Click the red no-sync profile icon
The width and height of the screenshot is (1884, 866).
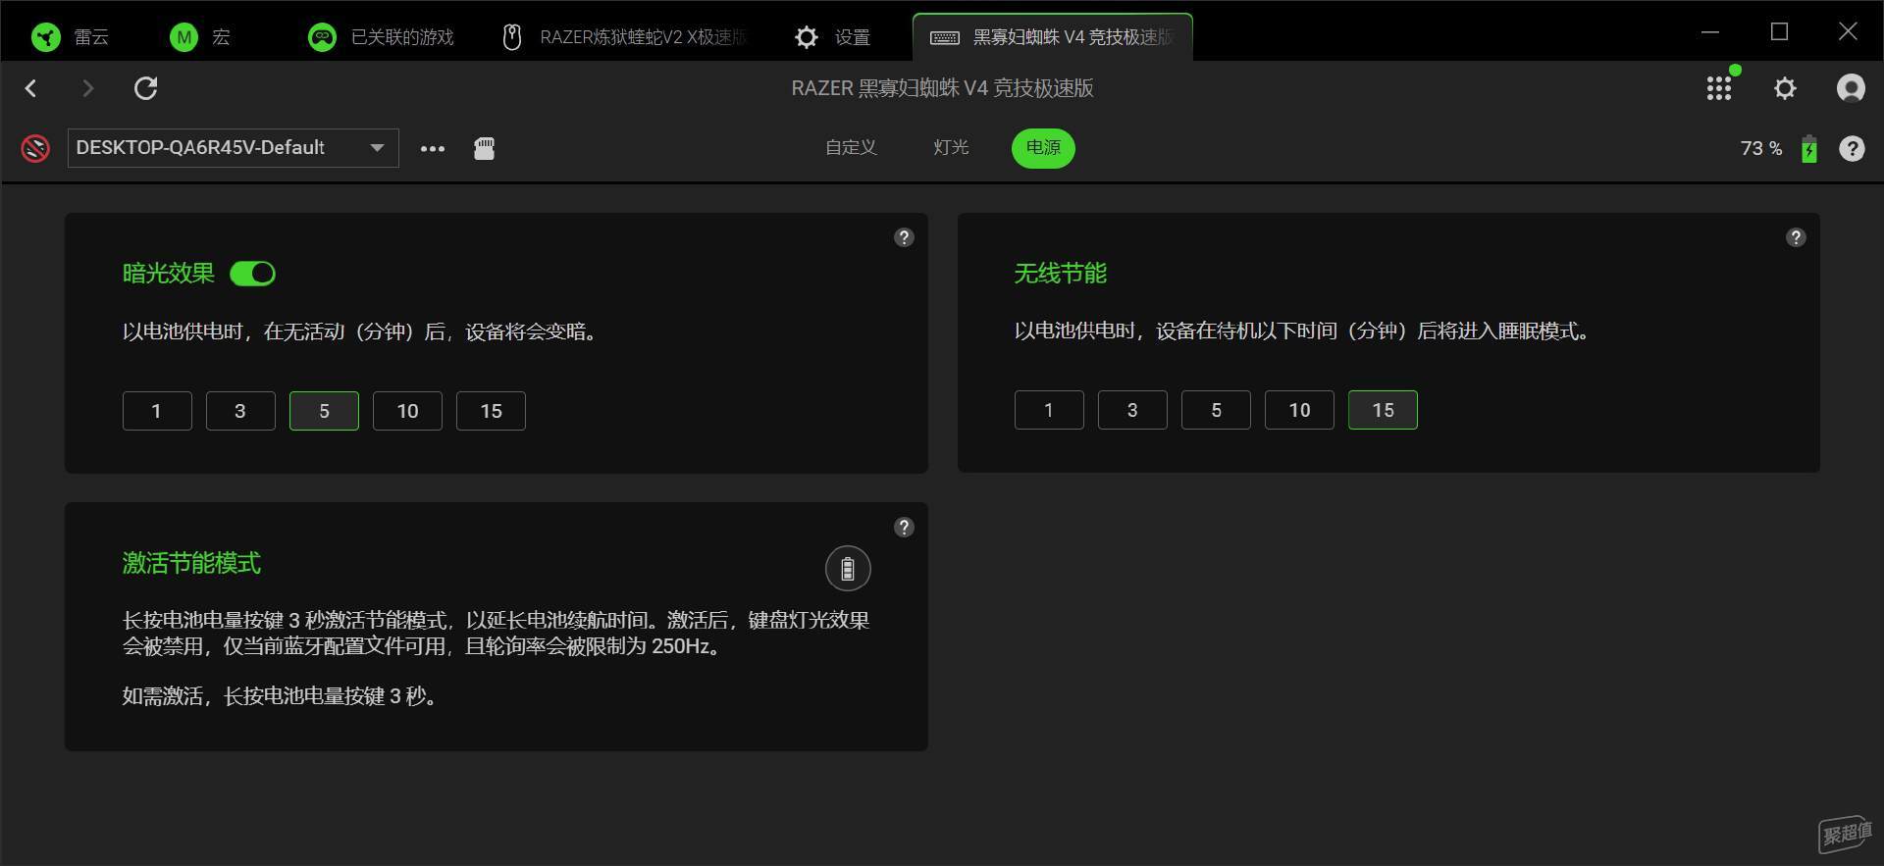[35, 148]
